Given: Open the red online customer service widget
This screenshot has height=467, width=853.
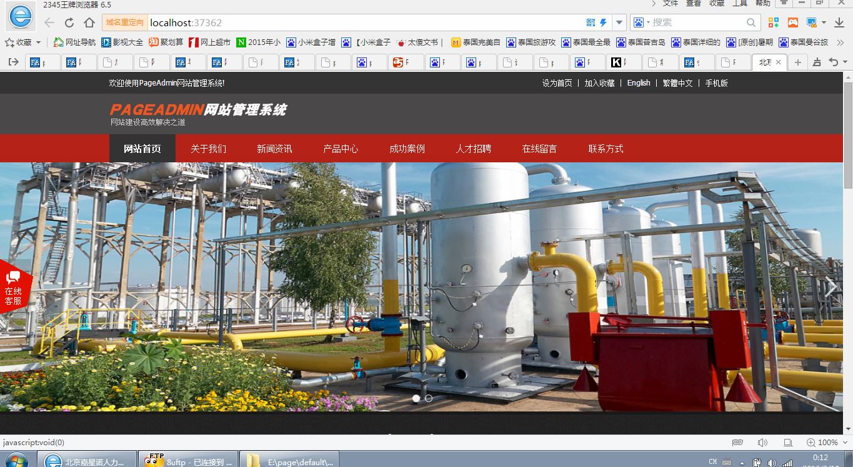Looking at the screenshot, I should (x=14, y=287).
